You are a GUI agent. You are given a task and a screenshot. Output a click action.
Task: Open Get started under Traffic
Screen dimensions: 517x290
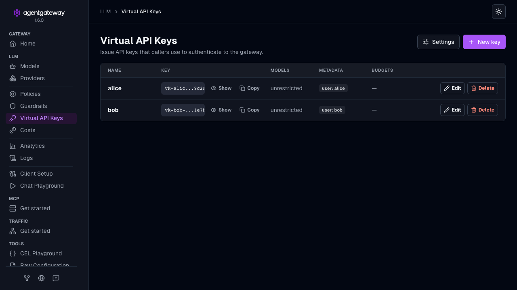[41, 231]
